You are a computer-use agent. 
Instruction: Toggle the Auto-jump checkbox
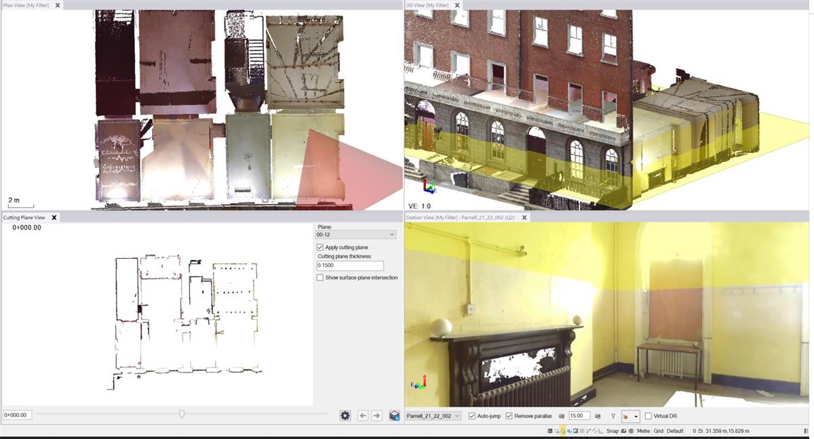coord(472,416)
